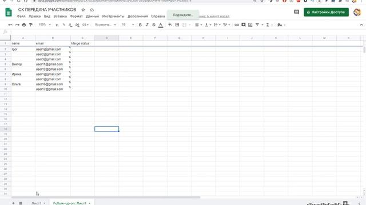Select the Merge status header cell
The image size is (366, 205).
[82, 43]
